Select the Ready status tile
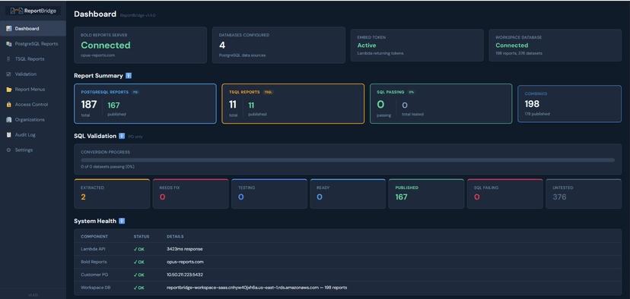The image size is (630, 299). click(348, 194)
